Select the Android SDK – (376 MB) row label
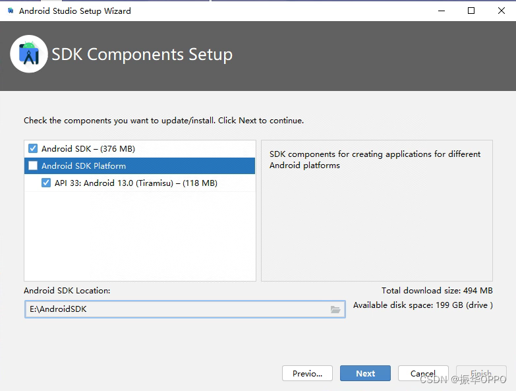Screen dimensions: 516x391 coord(88,149)
